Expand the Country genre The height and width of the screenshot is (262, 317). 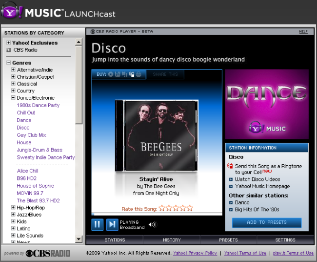pyautogui.click(x=13, y=90)
